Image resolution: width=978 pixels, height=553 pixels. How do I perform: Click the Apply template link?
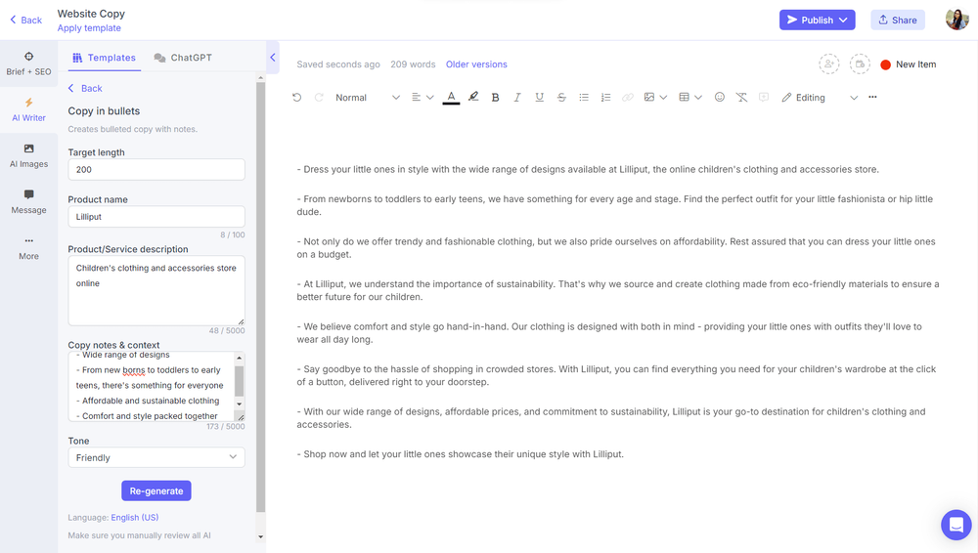coord(89,28)
